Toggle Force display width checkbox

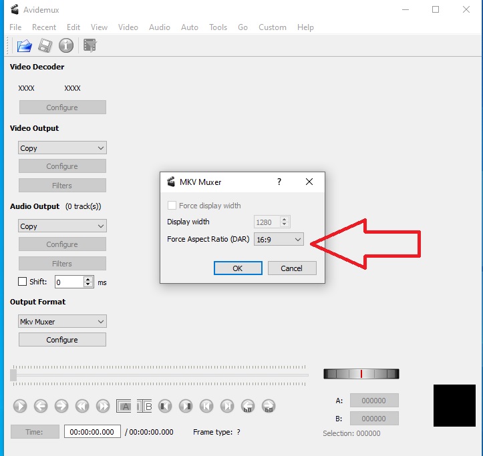point(172,206)
